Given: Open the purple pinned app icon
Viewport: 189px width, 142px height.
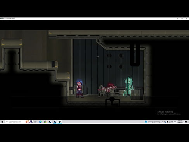Looking at the screenshot, I should [x=31, y=122].
